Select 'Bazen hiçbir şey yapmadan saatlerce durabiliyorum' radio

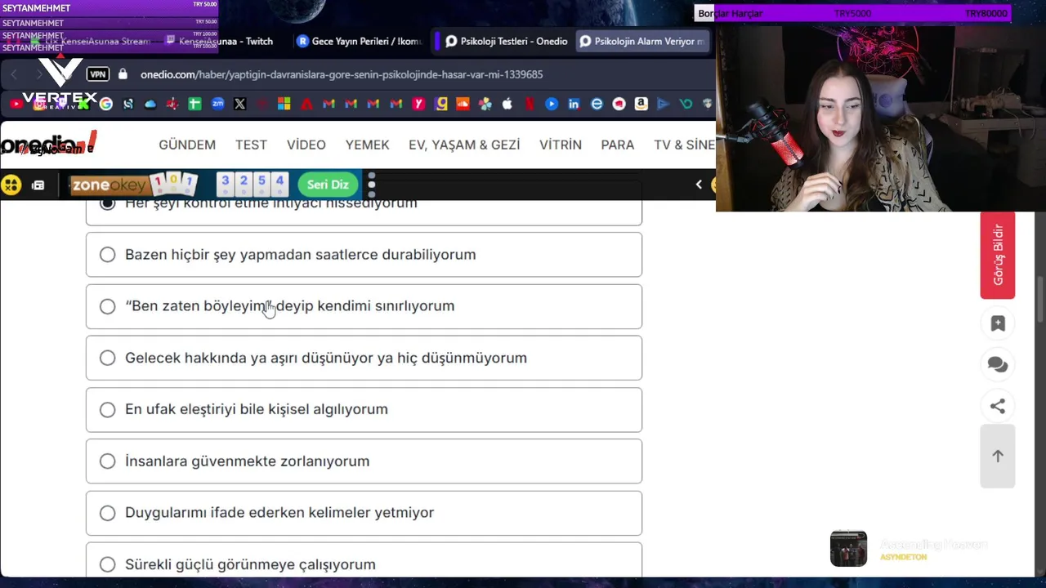pos(107,255)
